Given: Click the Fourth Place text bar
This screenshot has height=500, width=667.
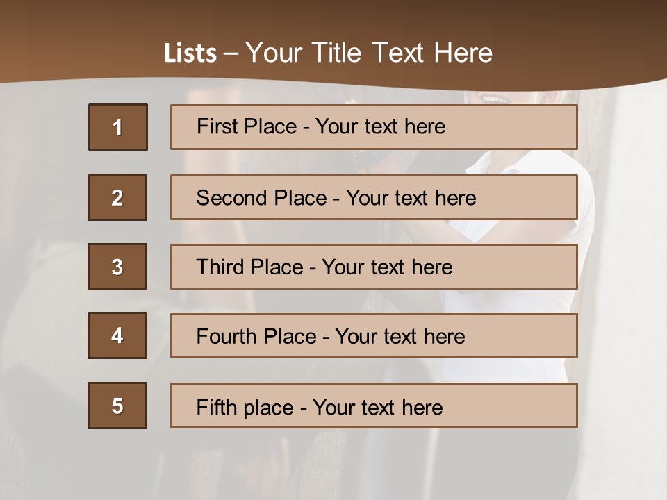Looking at the screenshot, I should (374, 335).
